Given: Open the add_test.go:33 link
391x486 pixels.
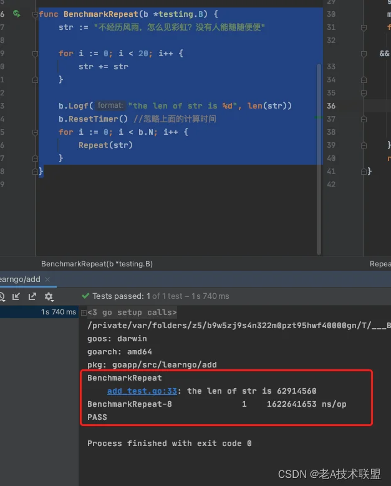Looking at the screenshot, I should [x=142, y=391].
